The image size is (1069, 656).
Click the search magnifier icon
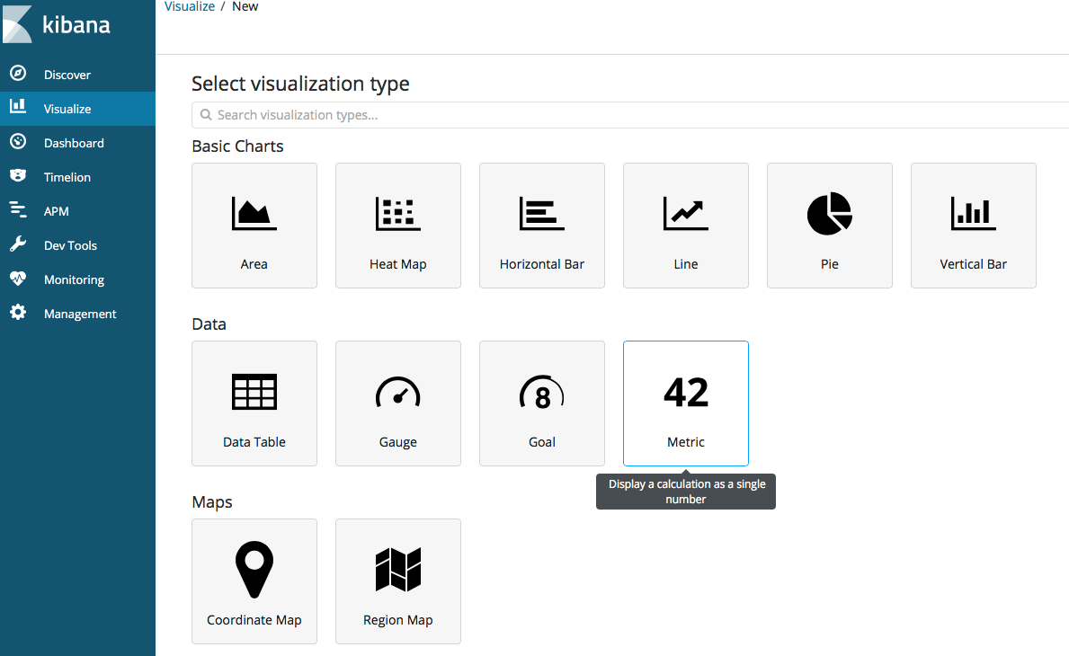tap(206, 114)
